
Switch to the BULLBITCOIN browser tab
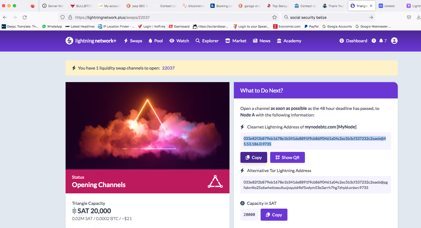(81, 6)
